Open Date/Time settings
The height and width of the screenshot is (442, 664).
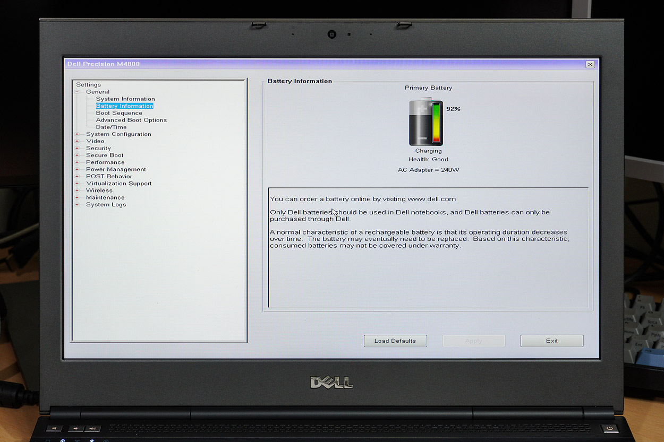point(111,127)
